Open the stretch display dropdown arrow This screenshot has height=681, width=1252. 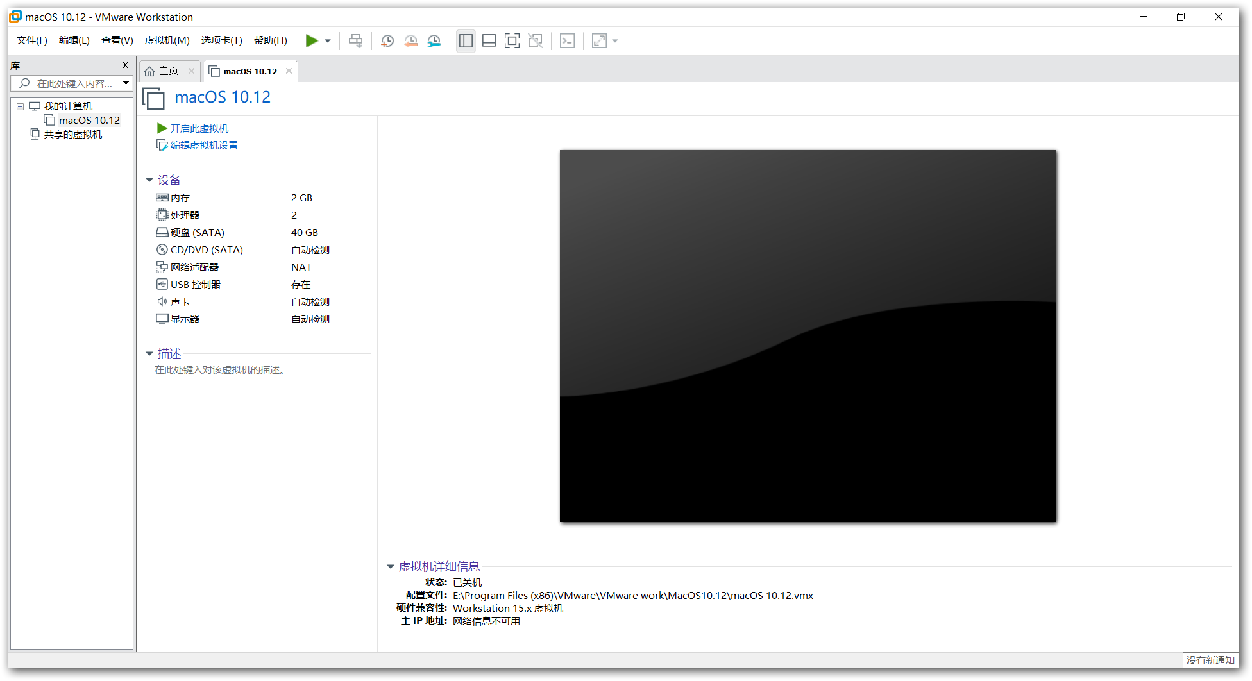coord(615,41)
